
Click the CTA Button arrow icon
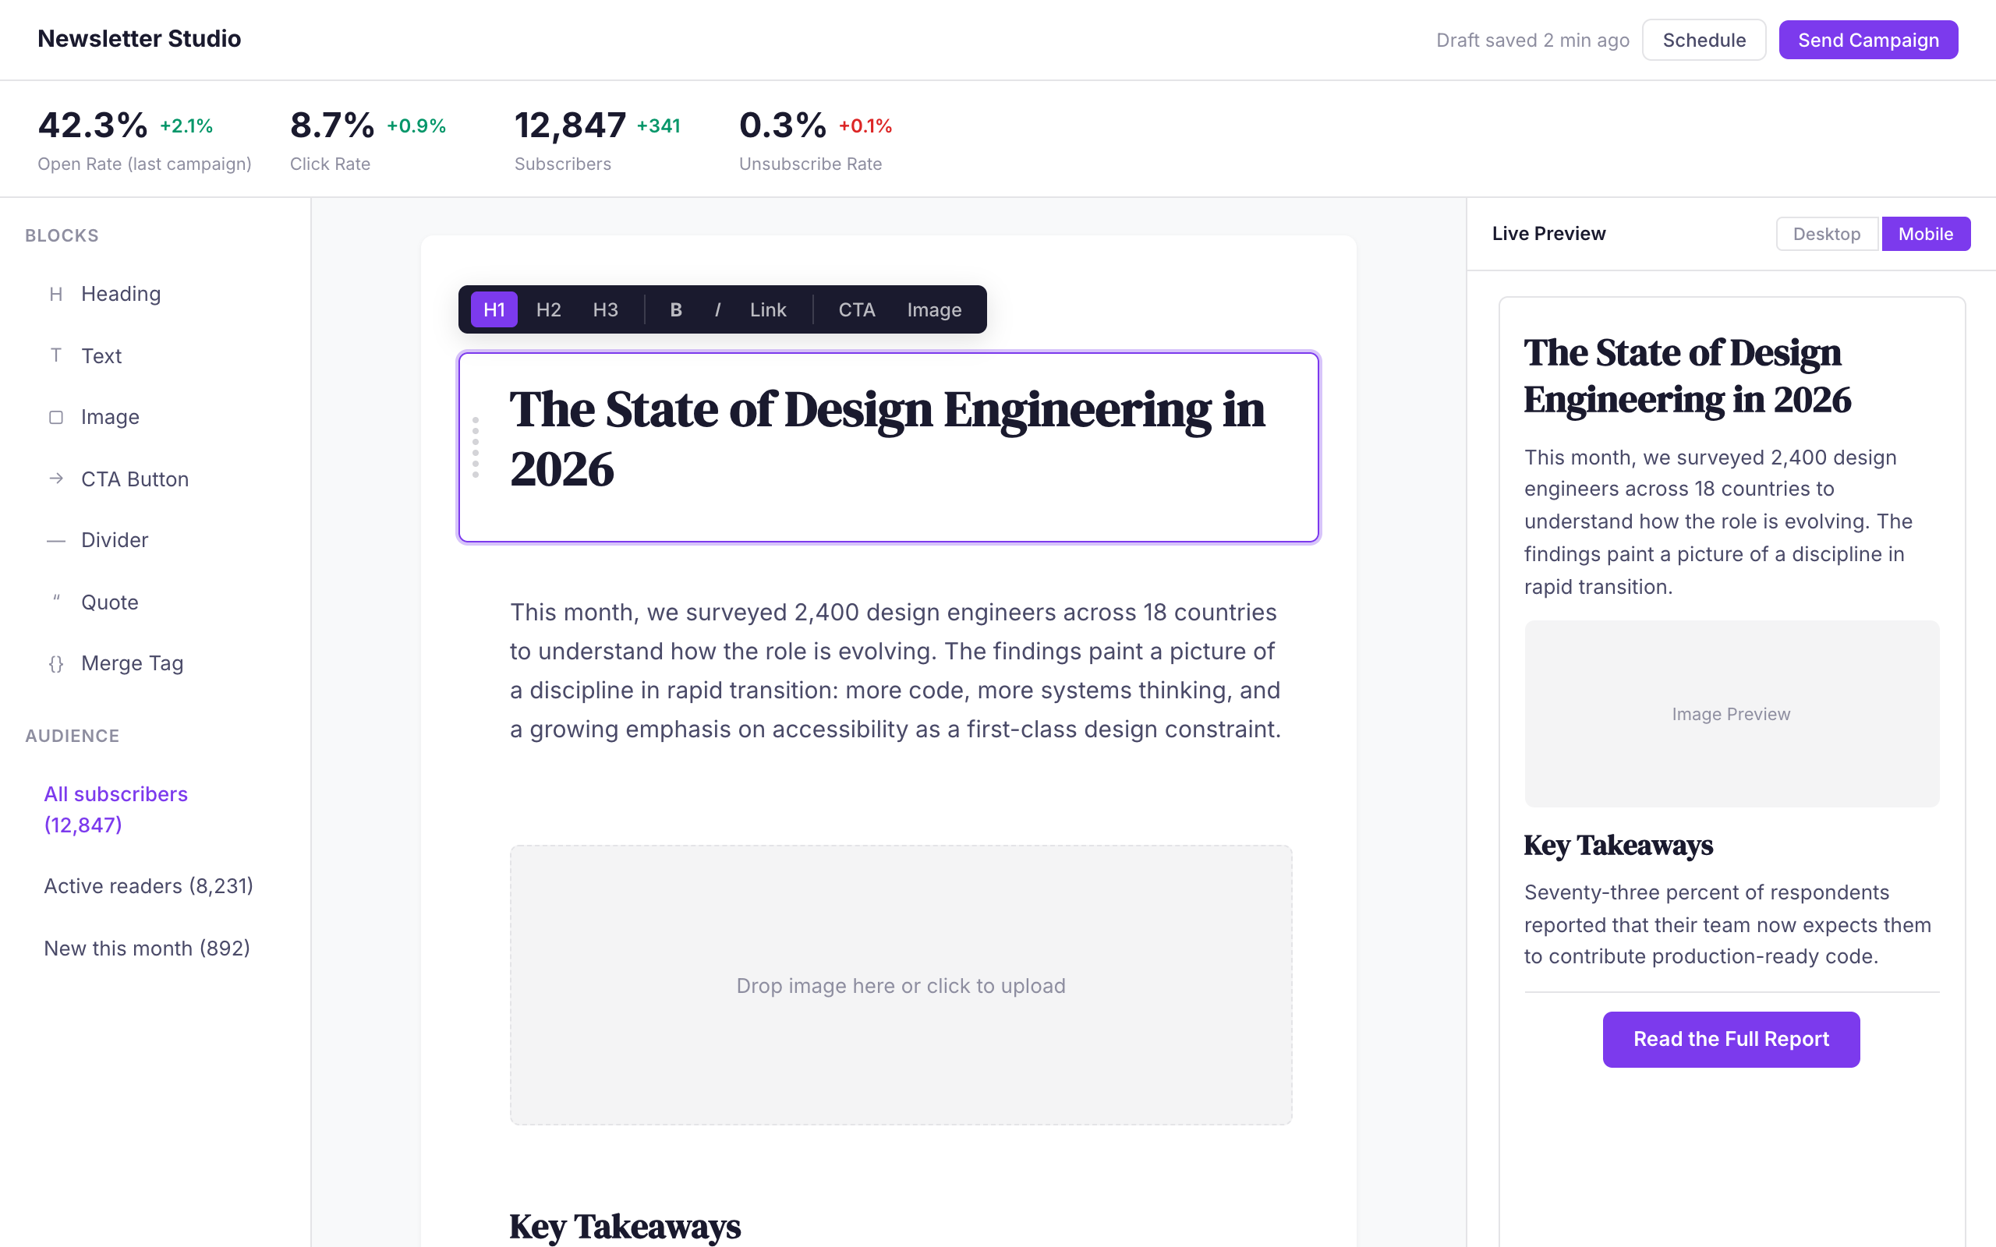click(56, 479)
